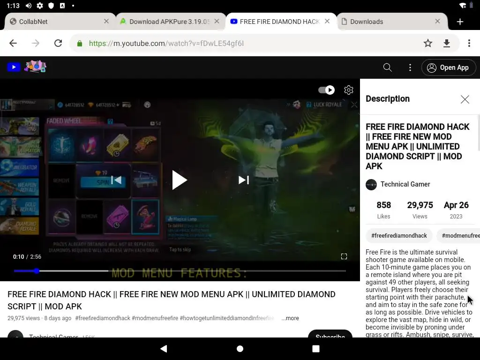
Task: Open settings gear in status bar
Action: tap(40, 6)
